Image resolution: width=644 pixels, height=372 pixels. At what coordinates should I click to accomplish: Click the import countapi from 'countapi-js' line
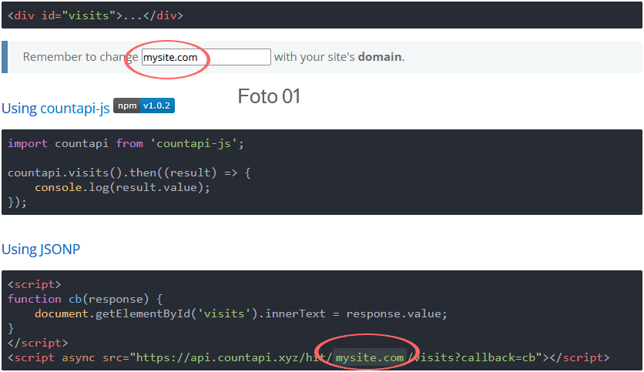pyautogui.click(x=126, y=144)
